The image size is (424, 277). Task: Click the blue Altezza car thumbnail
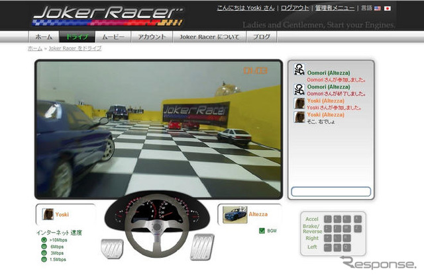point(235,215)
